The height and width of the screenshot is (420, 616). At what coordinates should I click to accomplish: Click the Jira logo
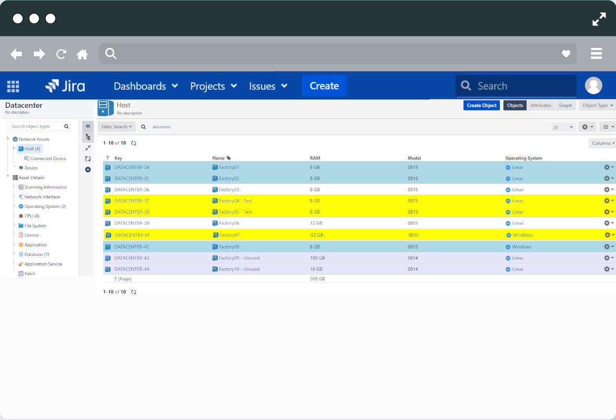[x=65, y=86]
